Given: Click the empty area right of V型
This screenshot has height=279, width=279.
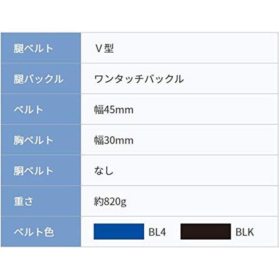Looking at the screenshot, I should pyautogui.click(x=196, y=48).
